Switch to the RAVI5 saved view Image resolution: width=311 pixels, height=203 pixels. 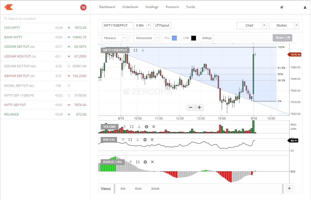tap(155, 189)
